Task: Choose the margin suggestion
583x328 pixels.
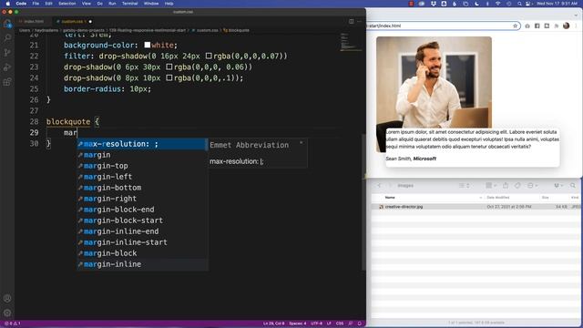Action: click(142, 155)
